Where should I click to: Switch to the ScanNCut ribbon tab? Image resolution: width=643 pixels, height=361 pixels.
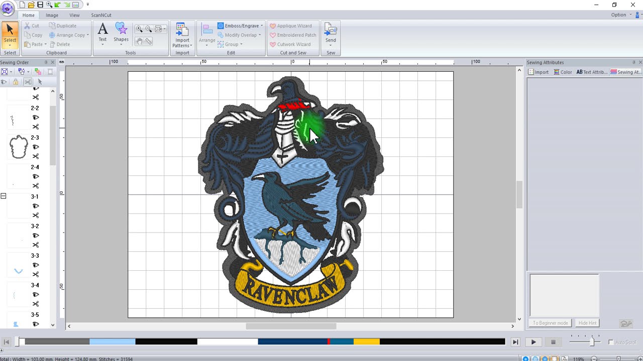101,15
